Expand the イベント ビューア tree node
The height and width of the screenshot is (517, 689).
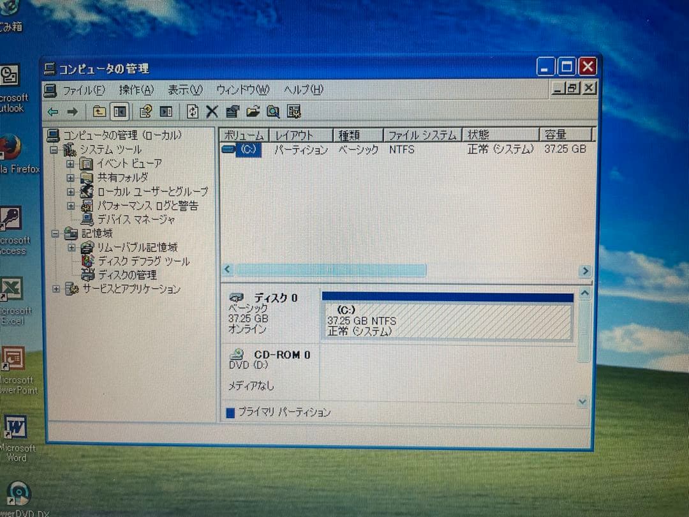[71, 163]
